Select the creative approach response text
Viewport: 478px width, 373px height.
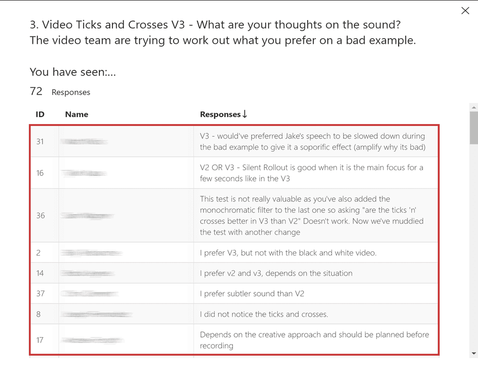click(x=314, y=340)
